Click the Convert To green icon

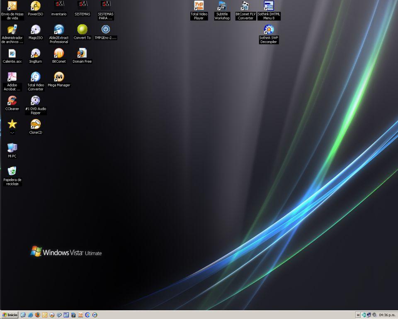coord(82,30)
